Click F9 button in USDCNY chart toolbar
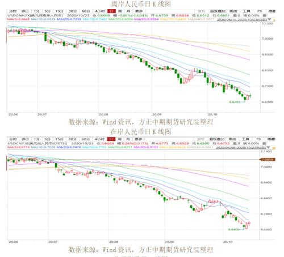The height and width of the screenshot is (257, 284). (x=258, y=139)
